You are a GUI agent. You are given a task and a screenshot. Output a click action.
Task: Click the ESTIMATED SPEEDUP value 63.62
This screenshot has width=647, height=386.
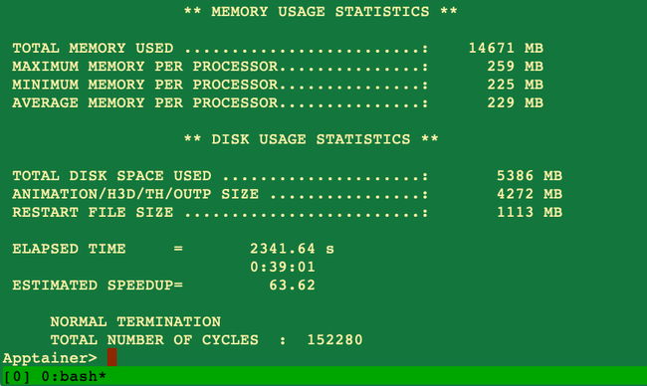292,285
